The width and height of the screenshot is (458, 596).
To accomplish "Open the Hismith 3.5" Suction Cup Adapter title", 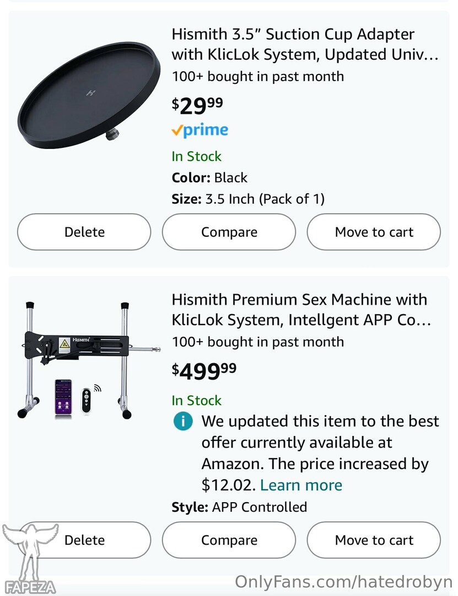I will point(305,44).
